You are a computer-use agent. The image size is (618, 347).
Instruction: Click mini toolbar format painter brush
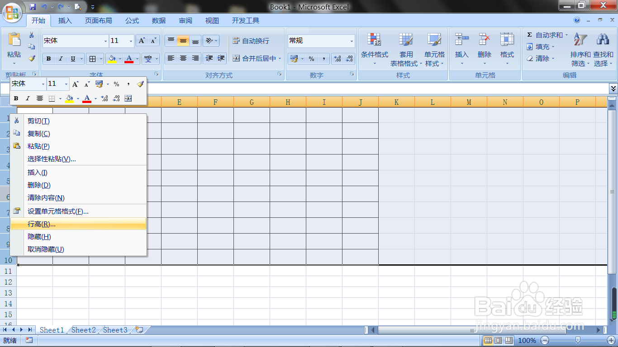140,84
